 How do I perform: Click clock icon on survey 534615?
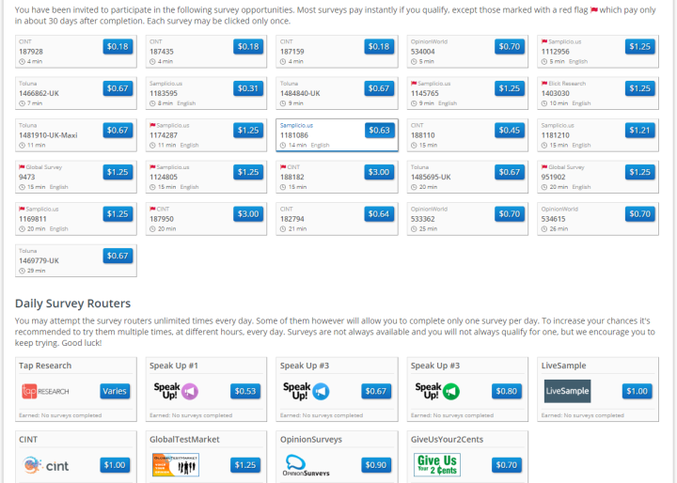pyautogui.click(x=544, y=229)
